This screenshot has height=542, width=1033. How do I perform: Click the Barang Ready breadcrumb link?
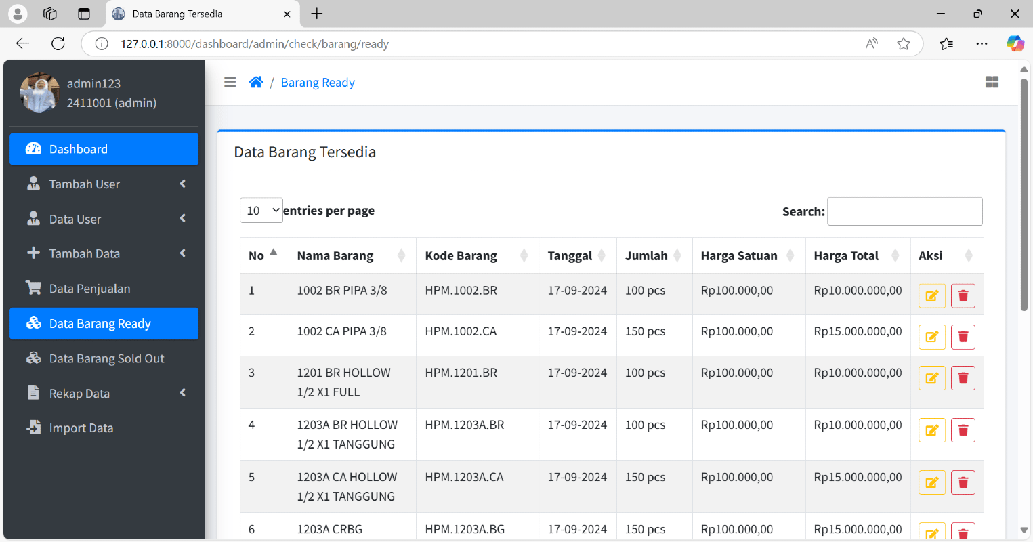tap(318, 83)
